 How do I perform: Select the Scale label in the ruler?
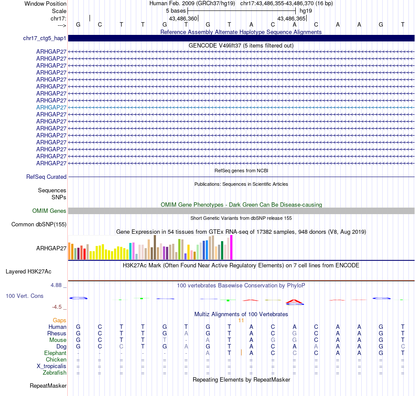(59, 11)
